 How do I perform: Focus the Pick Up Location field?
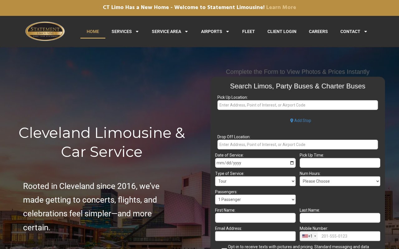(298, 105)
